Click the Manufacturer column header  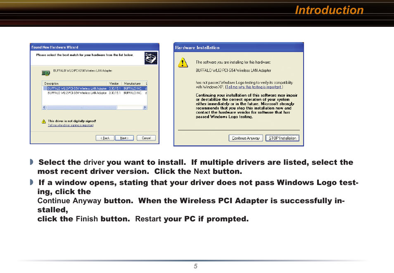(x=133, y=83)
